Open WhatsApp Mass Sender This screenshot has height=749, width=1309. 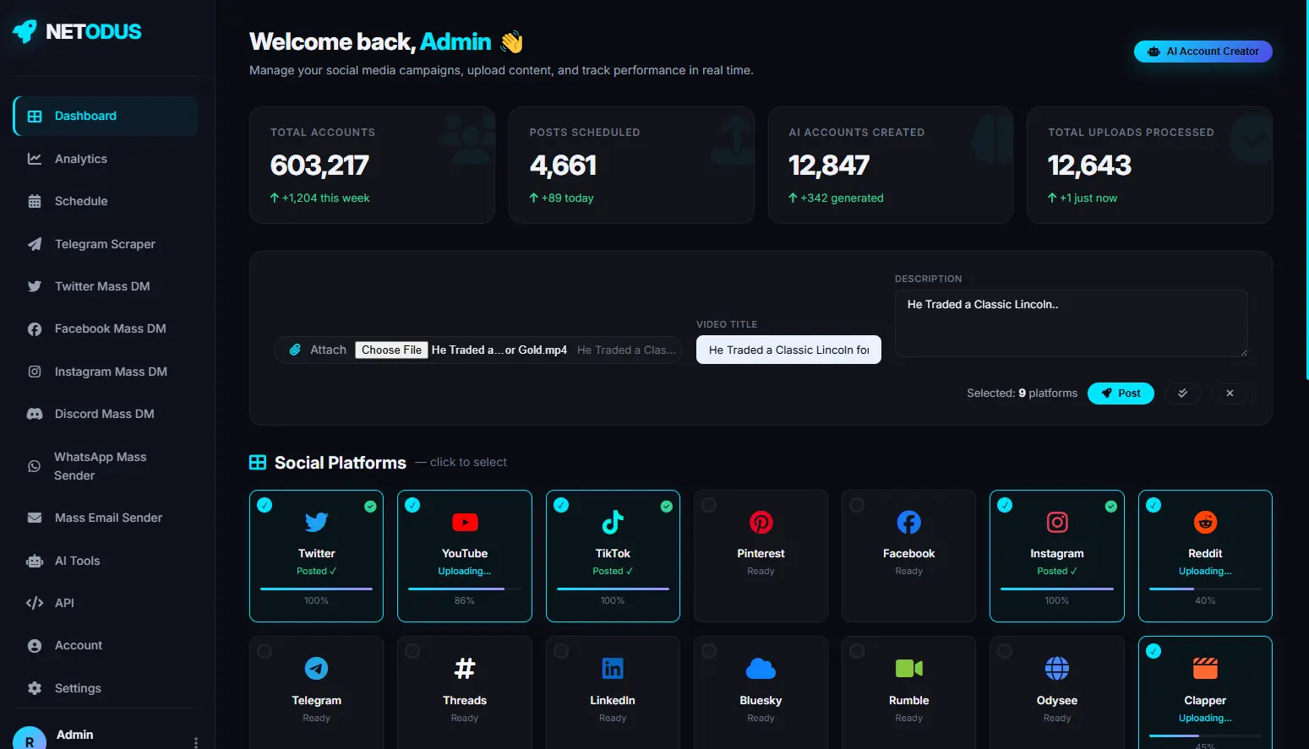click(x=106, y=466)
